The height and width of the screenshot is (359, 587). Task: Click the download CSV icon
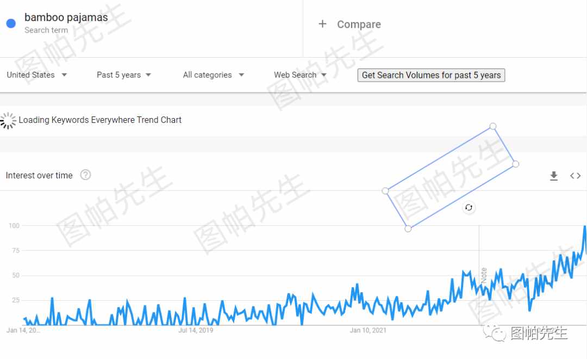coord(554,176)
